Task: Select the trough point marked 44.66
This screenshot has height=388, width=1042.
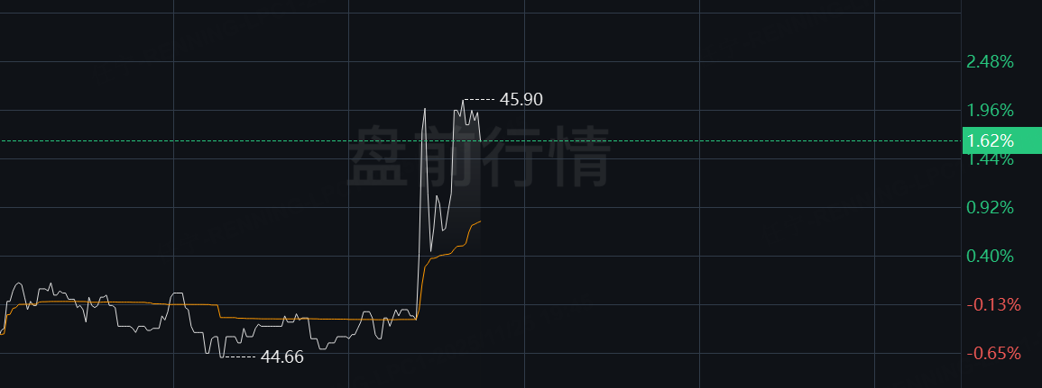Action: 221,356
